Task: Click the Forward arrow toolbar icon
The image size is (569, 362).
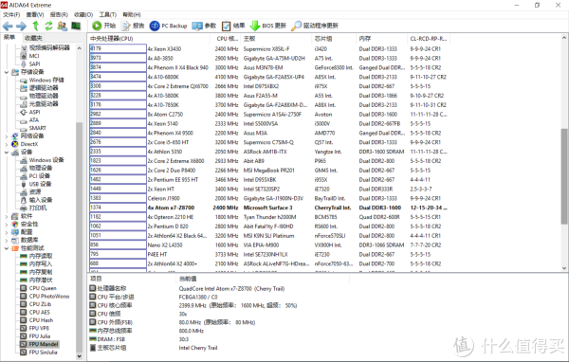Action: coord(22,26)
